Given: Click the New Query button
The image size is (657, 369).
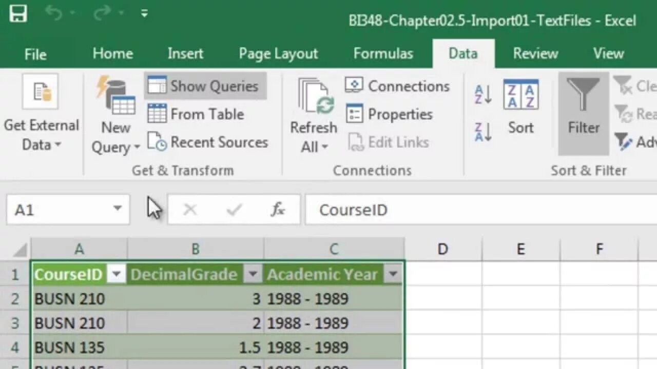Looking at the screenshot, I should tap(116, 115).
